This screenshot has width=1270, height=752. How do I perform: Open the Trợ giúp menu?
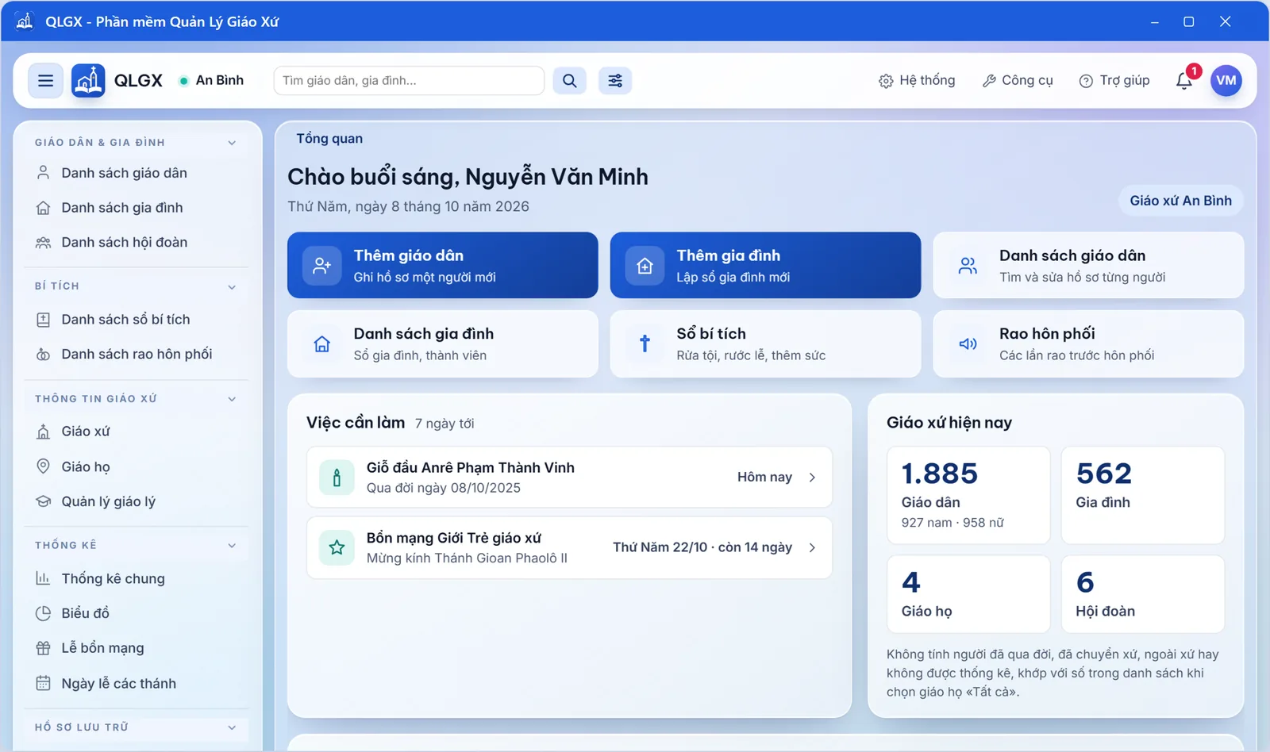tap(1114, 80)
